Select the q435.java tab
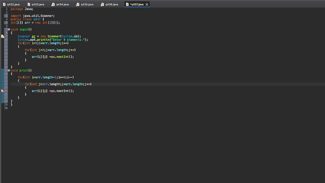This screenshot has width=325, height=183. [85, 4]
